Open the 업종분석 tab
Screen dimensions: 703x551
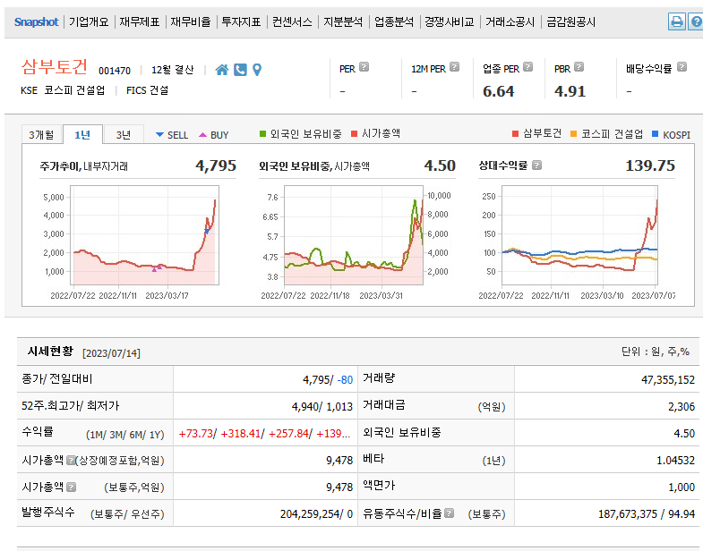(394, 22)
